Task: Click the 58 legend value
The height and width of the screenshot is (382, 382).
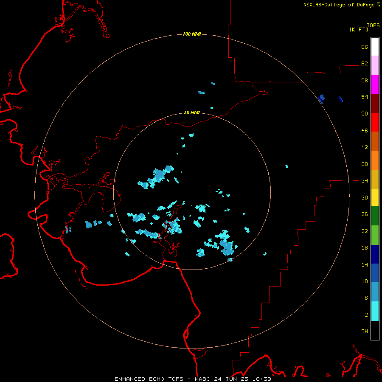Action: click(x=365, y=80)
